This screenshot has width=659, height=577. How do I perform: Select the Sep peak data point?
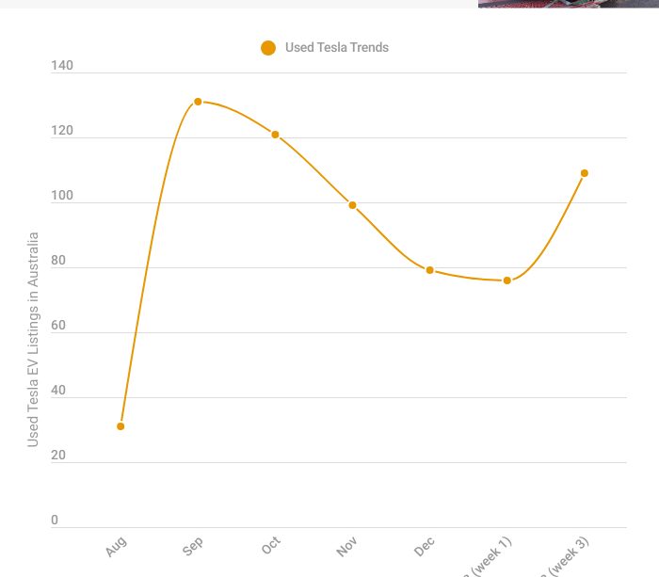pos(198,102)
